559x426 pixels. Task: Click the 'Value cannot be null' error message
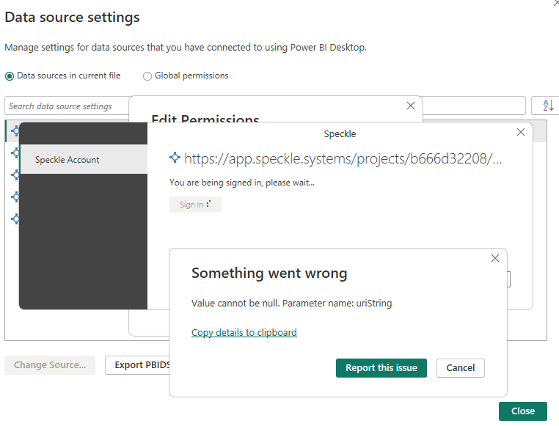[x=292, y=304]
